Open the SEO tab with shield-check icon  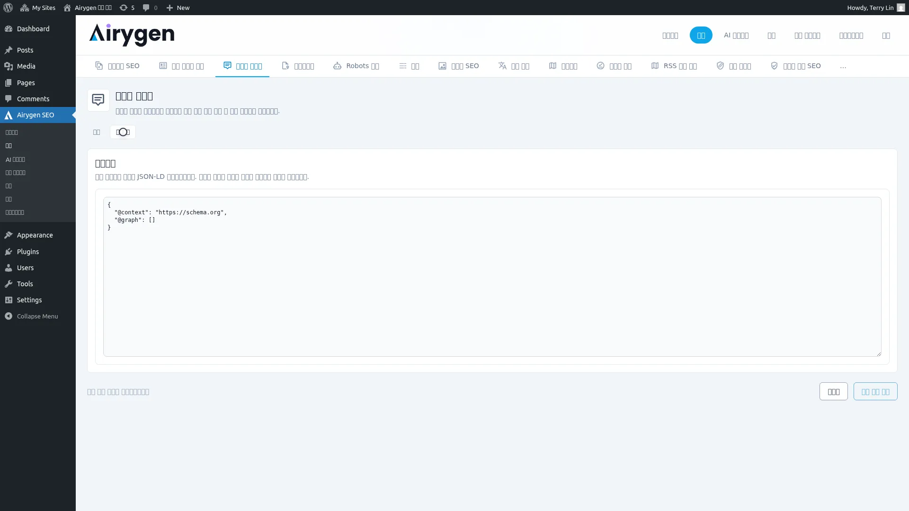pos(796,66)
